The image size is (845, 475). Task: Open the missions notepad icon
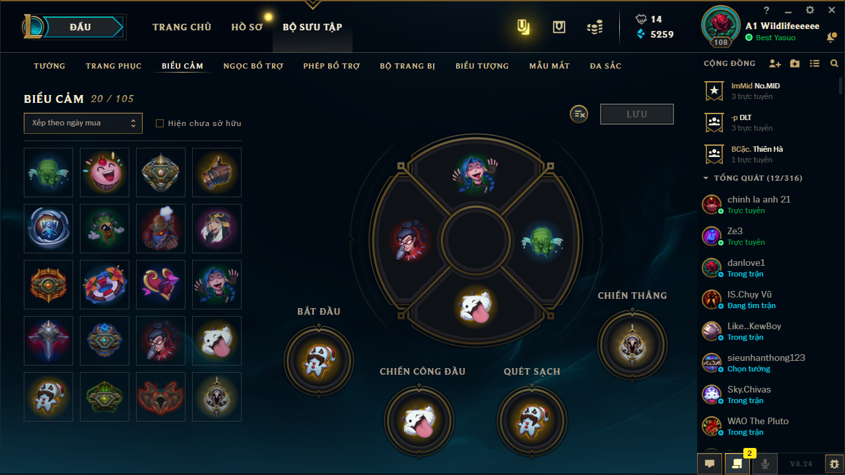pyautogui.click(x=737, y=464)
